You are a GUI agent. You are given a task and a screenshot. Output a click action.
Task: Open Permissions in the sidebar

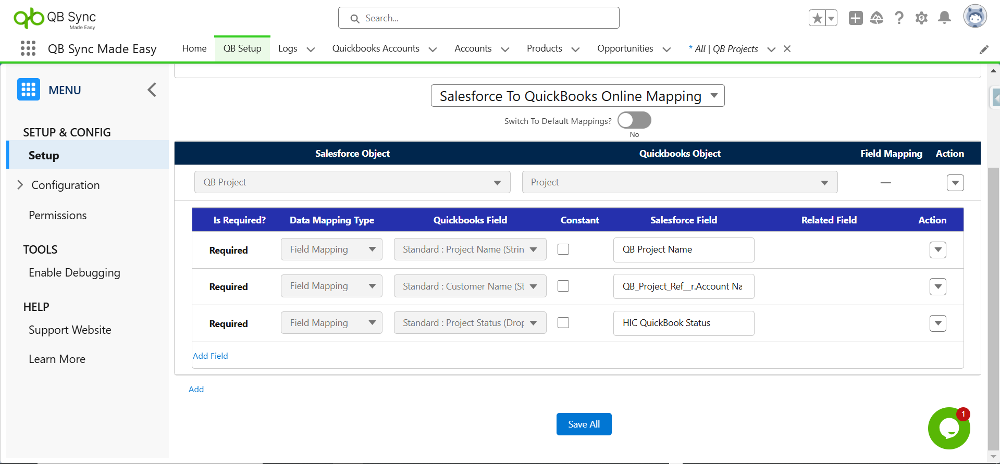point(58,215)
